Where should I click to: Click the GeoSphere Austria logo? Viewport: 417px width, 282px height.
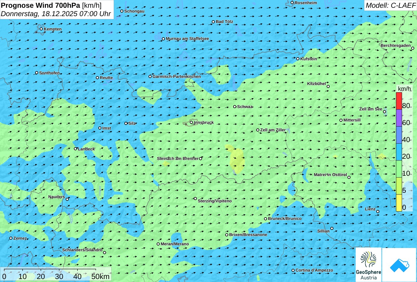[x=368, y=265]
